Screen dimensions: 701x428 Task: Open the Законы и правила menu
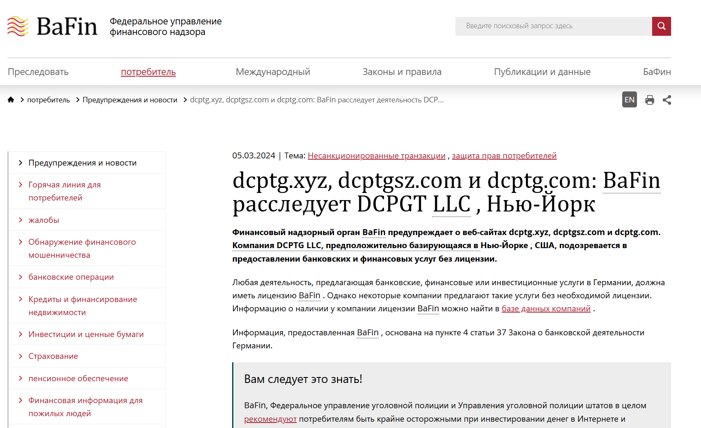[x=401, y=72]
